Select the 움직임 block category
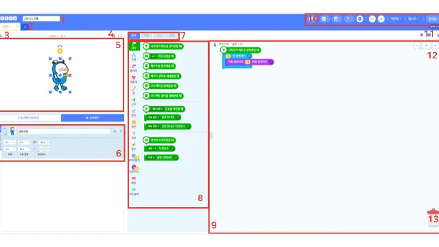 point(134,69)
